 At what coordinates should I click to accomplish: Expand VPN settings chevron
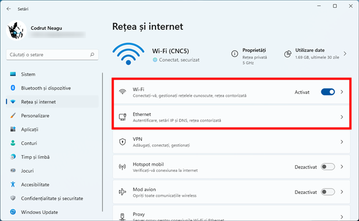pos(342,142)
